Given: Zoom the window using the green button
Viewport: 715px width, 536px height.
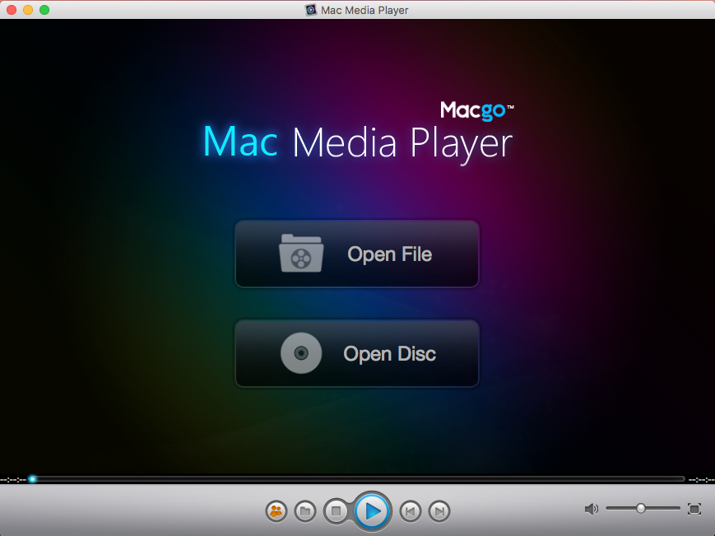Looking at the screenshot, I should pos(44,10).
